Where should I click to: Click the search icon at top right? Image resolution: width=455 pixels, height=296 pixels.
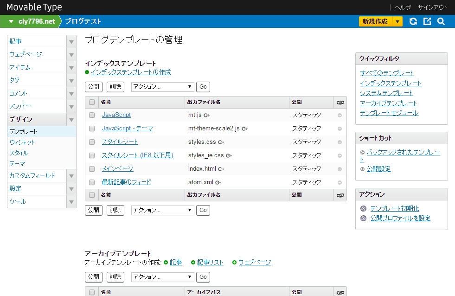441,21
